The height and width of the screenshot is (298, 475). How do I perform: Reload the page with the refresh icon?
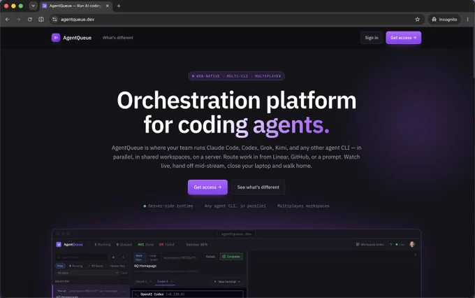29,20
